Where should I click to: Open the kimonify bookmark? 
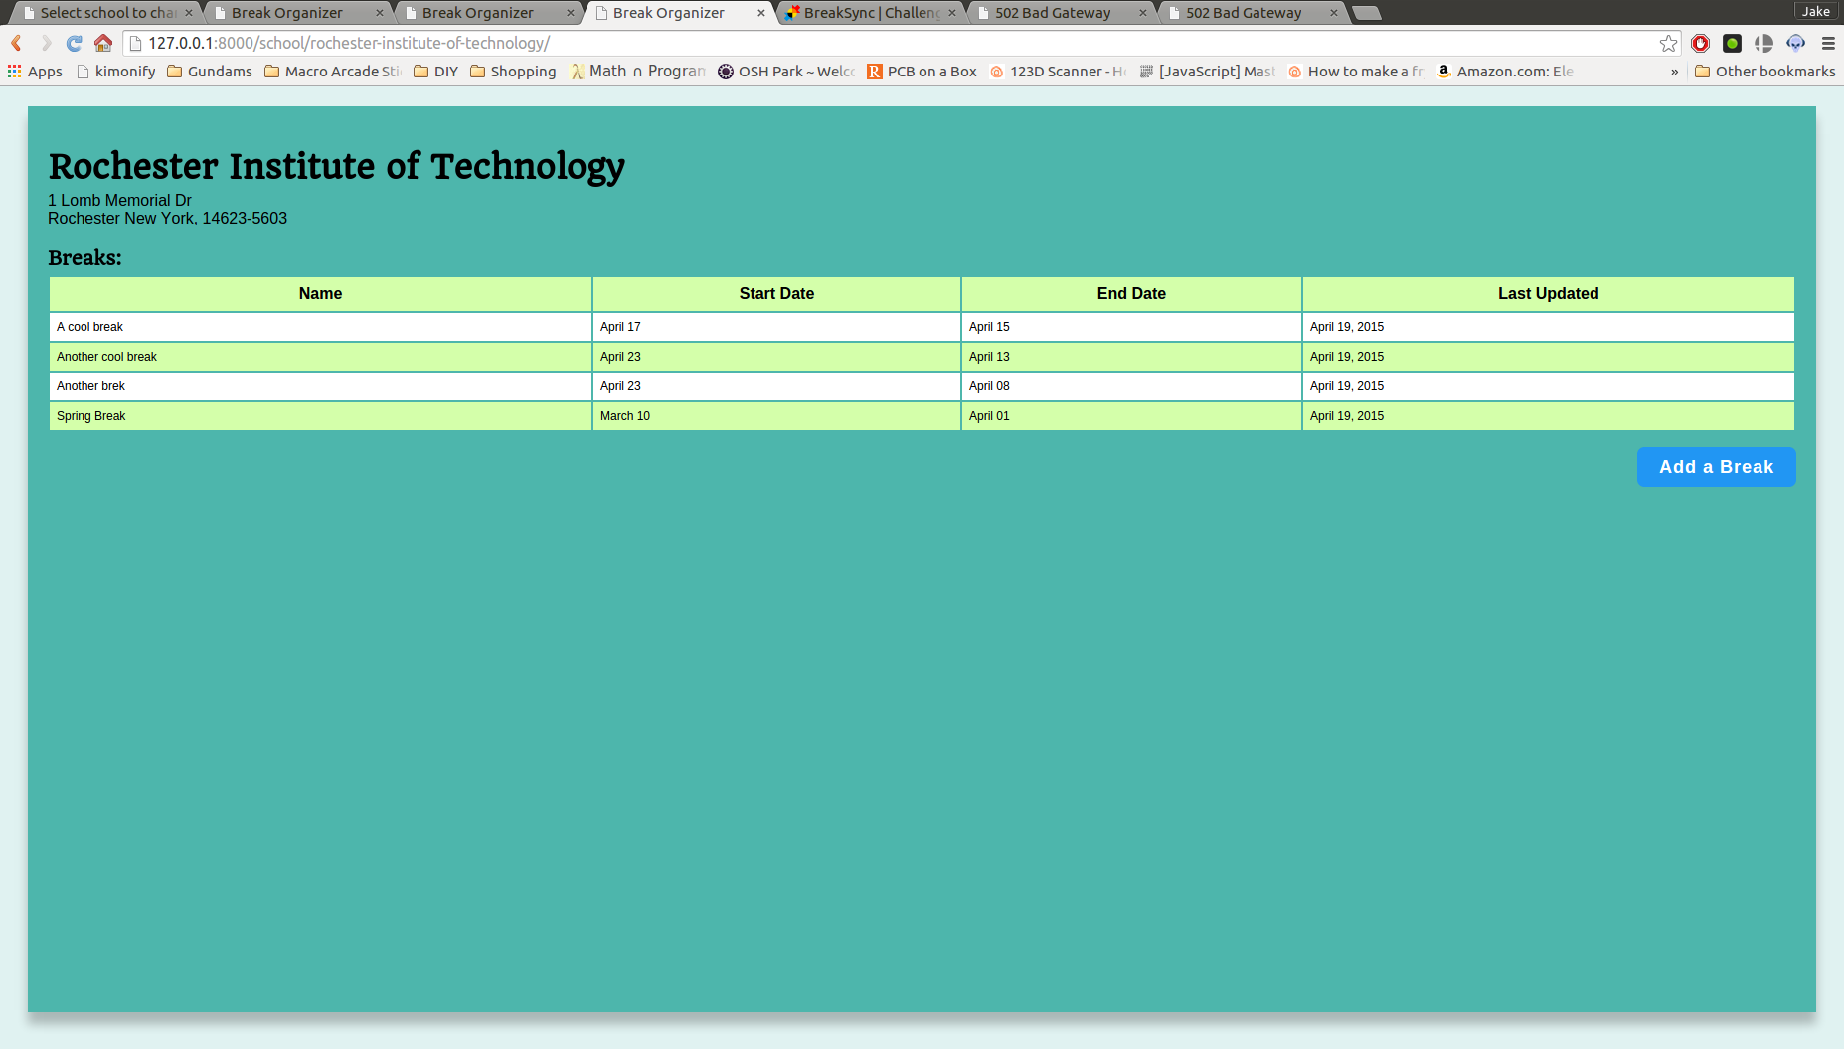tap(116, 72)
